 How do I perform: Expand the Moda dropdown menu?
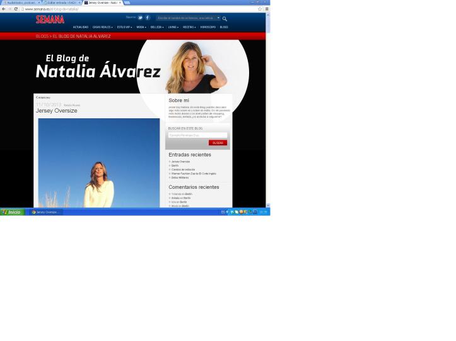(141, 27)
